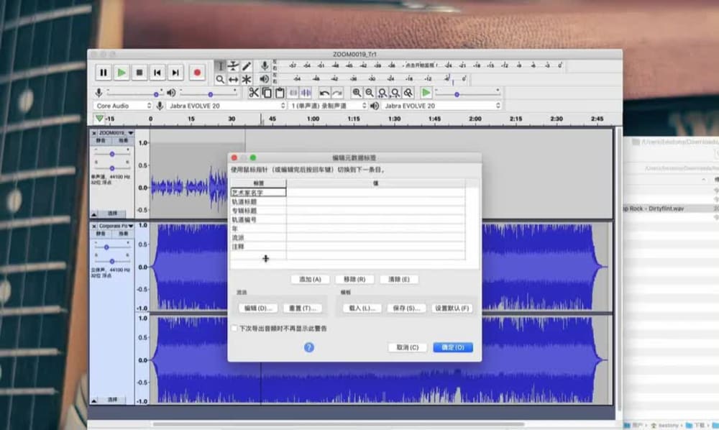Collapse the Corporate track
Image resolution: width=719 pixels, height=430 pixels.
(x=94, y=401)
